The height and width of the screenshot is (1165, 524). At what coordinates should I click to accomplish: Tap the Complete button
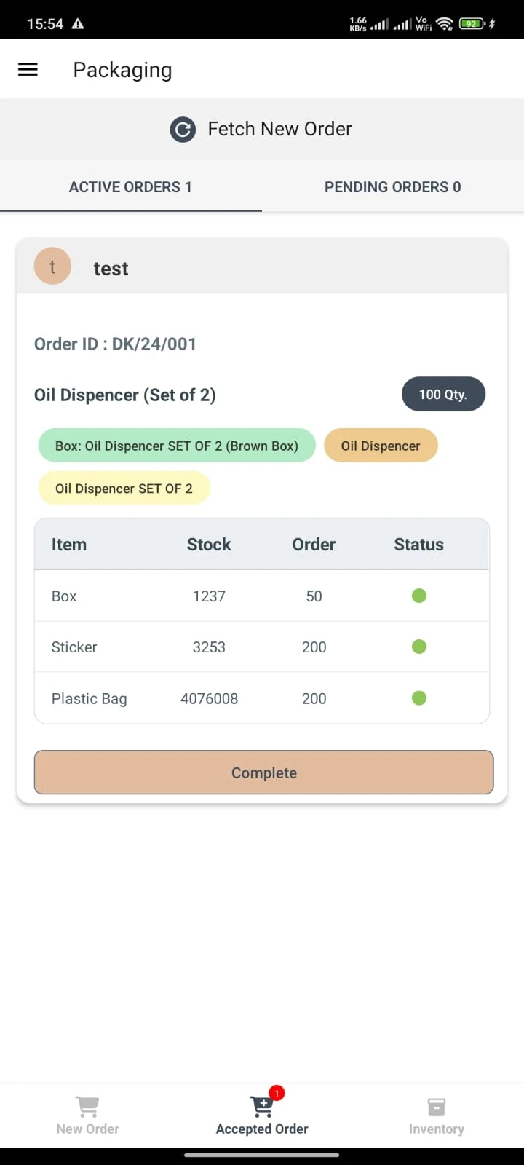point(263,773)
